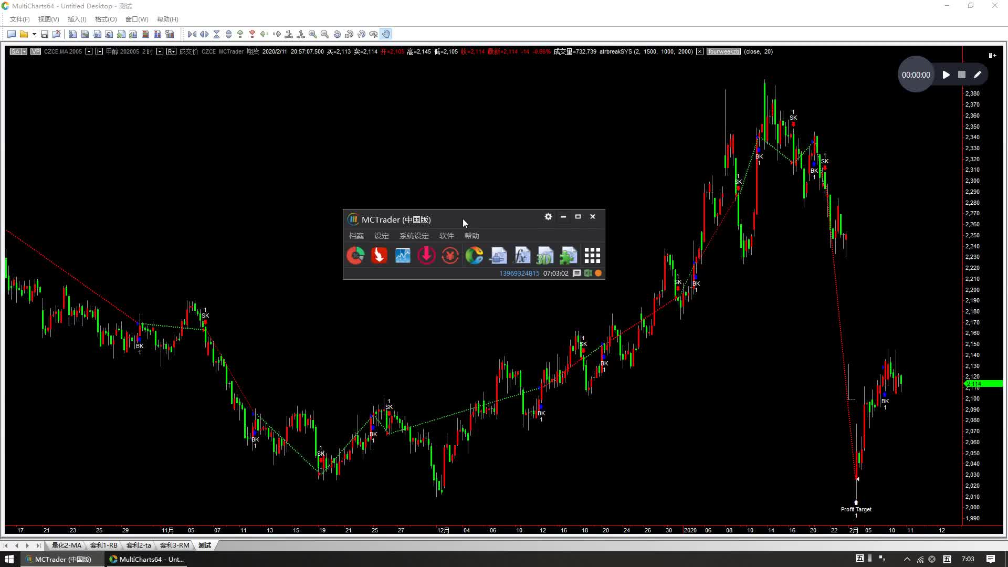1008x567 pixels.
Task: Open the 文件(F) menu
Action: coord(20,19)
